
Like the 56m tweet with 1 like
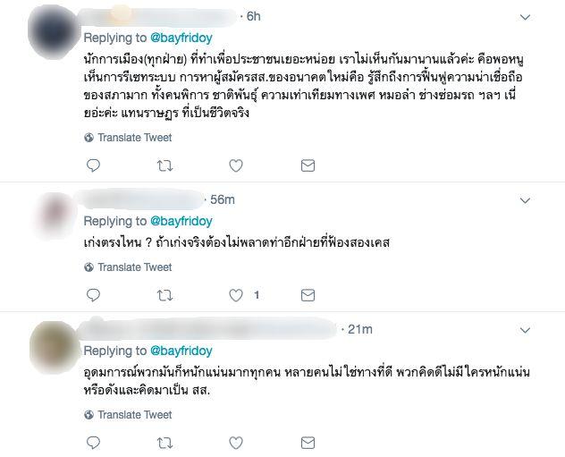pyautogui.click(x=236, y=294)
